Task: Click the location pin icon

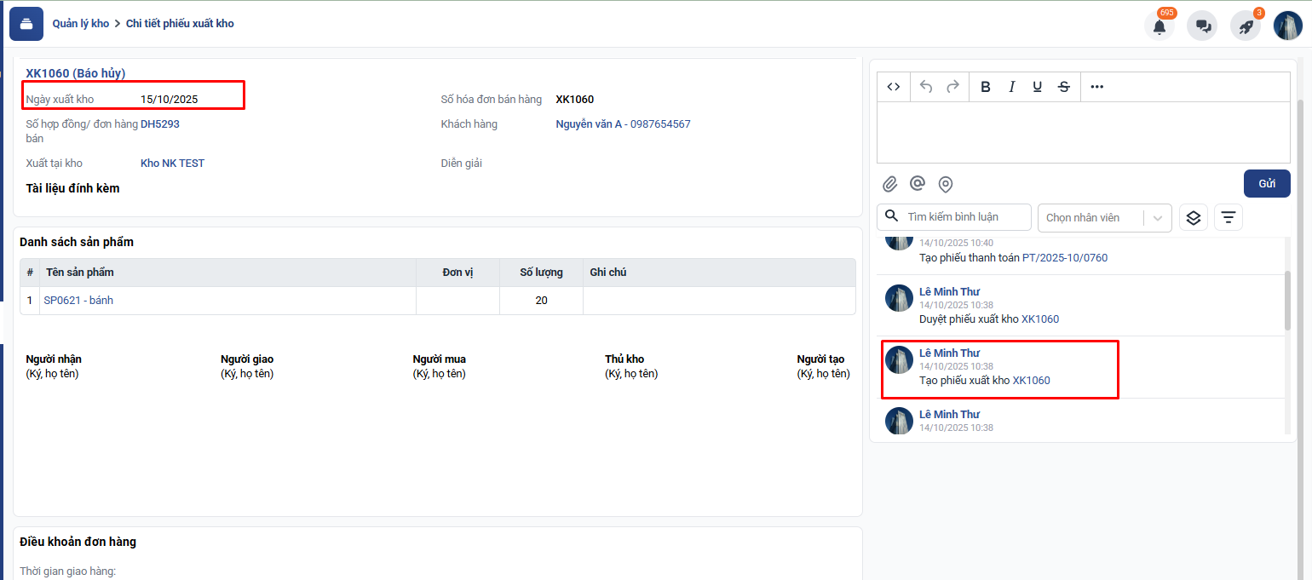Action: coord(945,184)
